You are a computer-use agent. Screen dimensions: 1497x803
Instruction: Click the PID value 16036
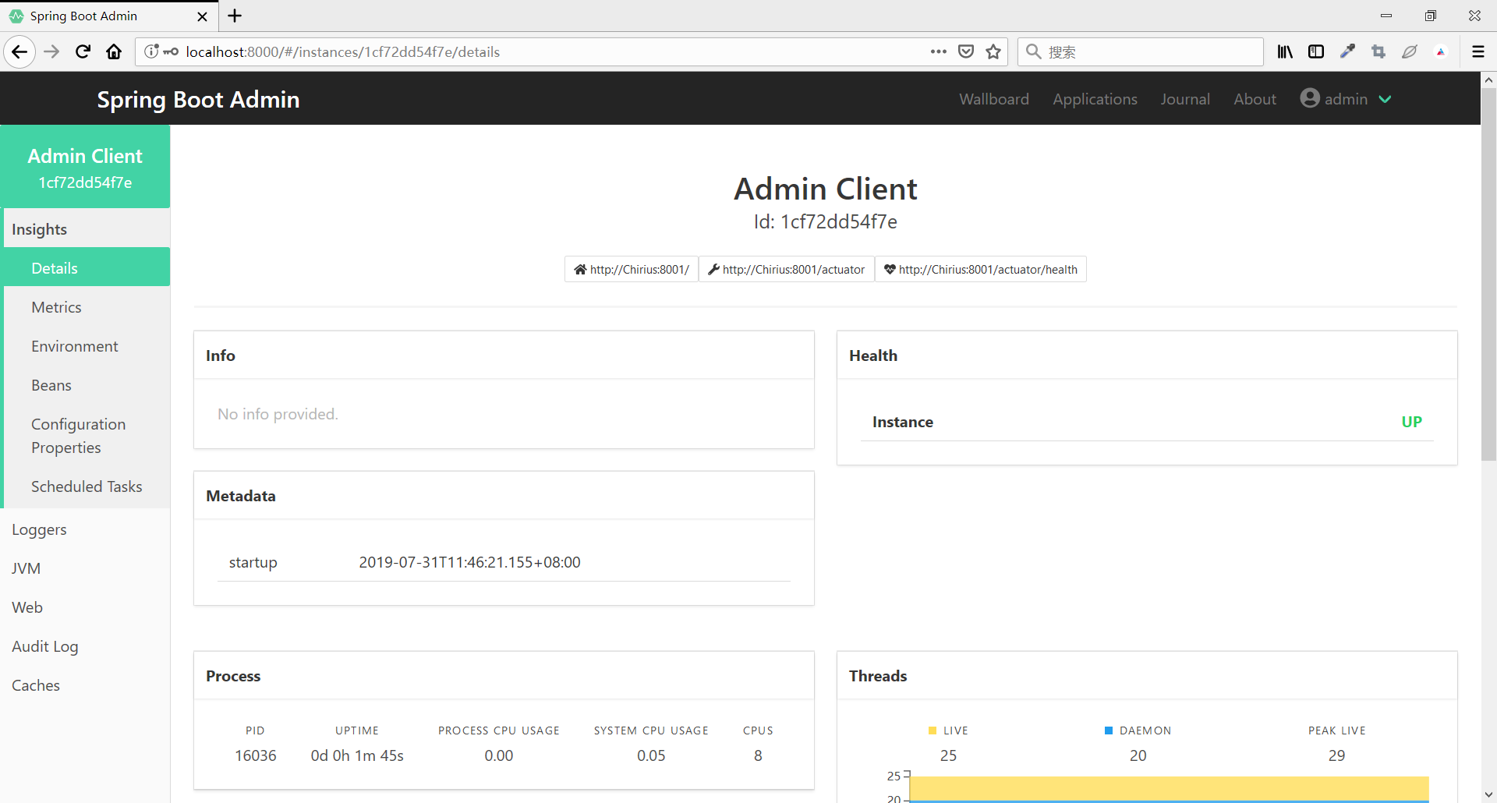point(256,755)
